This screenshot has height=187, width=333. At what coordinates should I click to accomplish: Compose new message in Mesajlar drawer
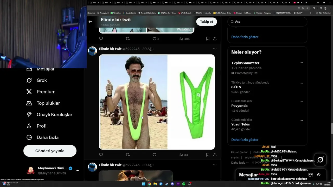(311, 175)
